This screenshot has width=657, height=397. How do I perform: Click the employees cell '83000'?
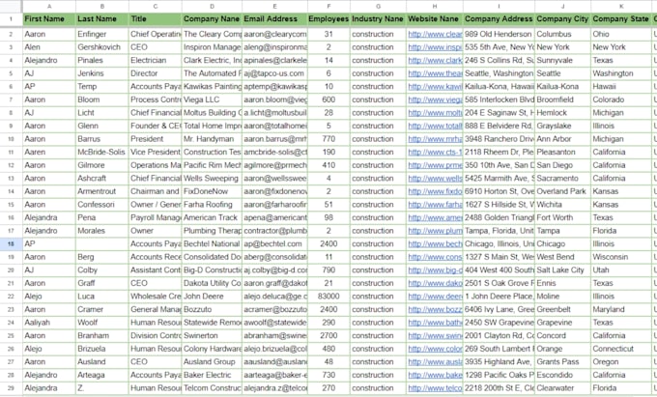[x=328, y=297]
